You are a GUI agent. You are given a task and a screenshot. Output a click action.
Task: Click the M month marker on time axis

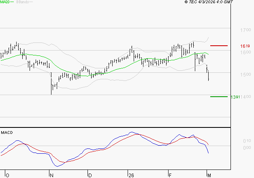pyautogui.click(x=209, y=175)
